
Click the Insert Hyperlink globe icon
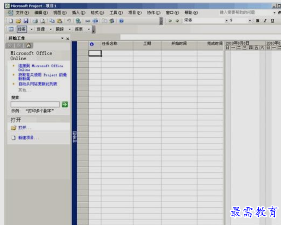pyautogui.click(x=78, y=21)
